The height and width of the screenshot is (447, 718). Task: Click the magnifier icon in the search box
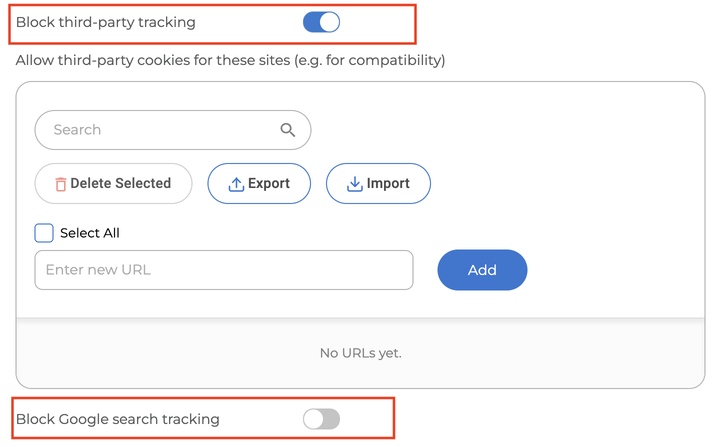point(287,130)
